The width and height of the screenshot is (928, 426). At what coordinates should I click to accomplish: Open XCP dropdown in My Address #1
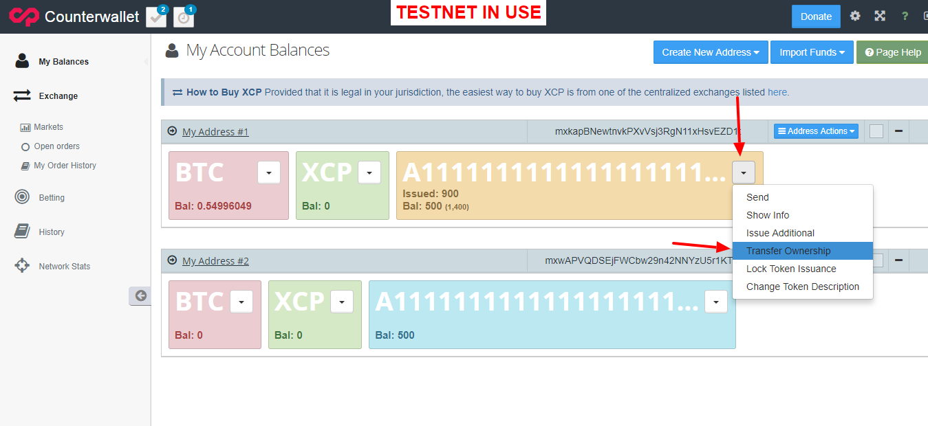pyautogui.click(x=369, y=172)
